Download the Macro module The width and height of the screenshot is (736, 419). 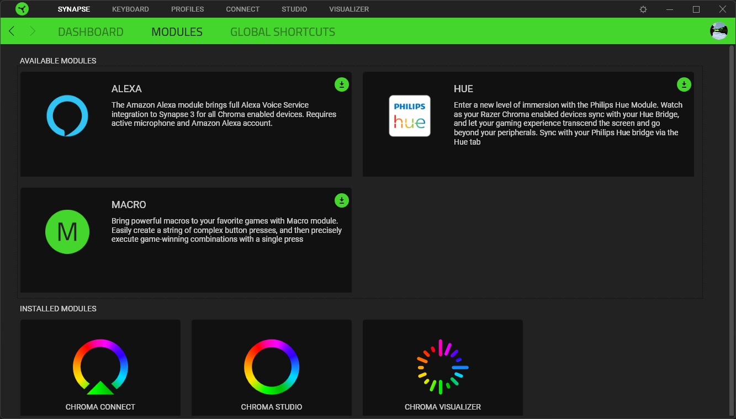coord(342,200)
